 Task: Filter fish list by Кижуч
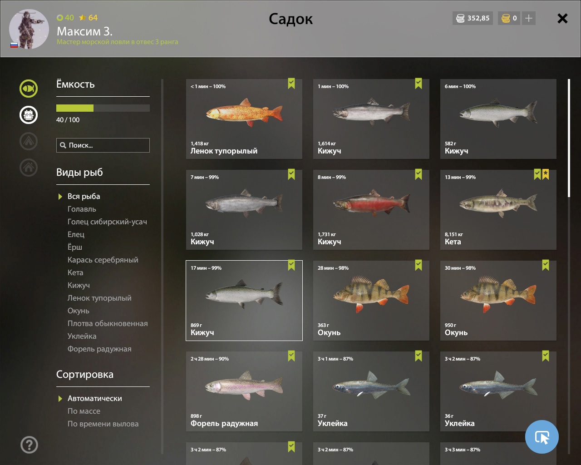(x=79, y=285)
